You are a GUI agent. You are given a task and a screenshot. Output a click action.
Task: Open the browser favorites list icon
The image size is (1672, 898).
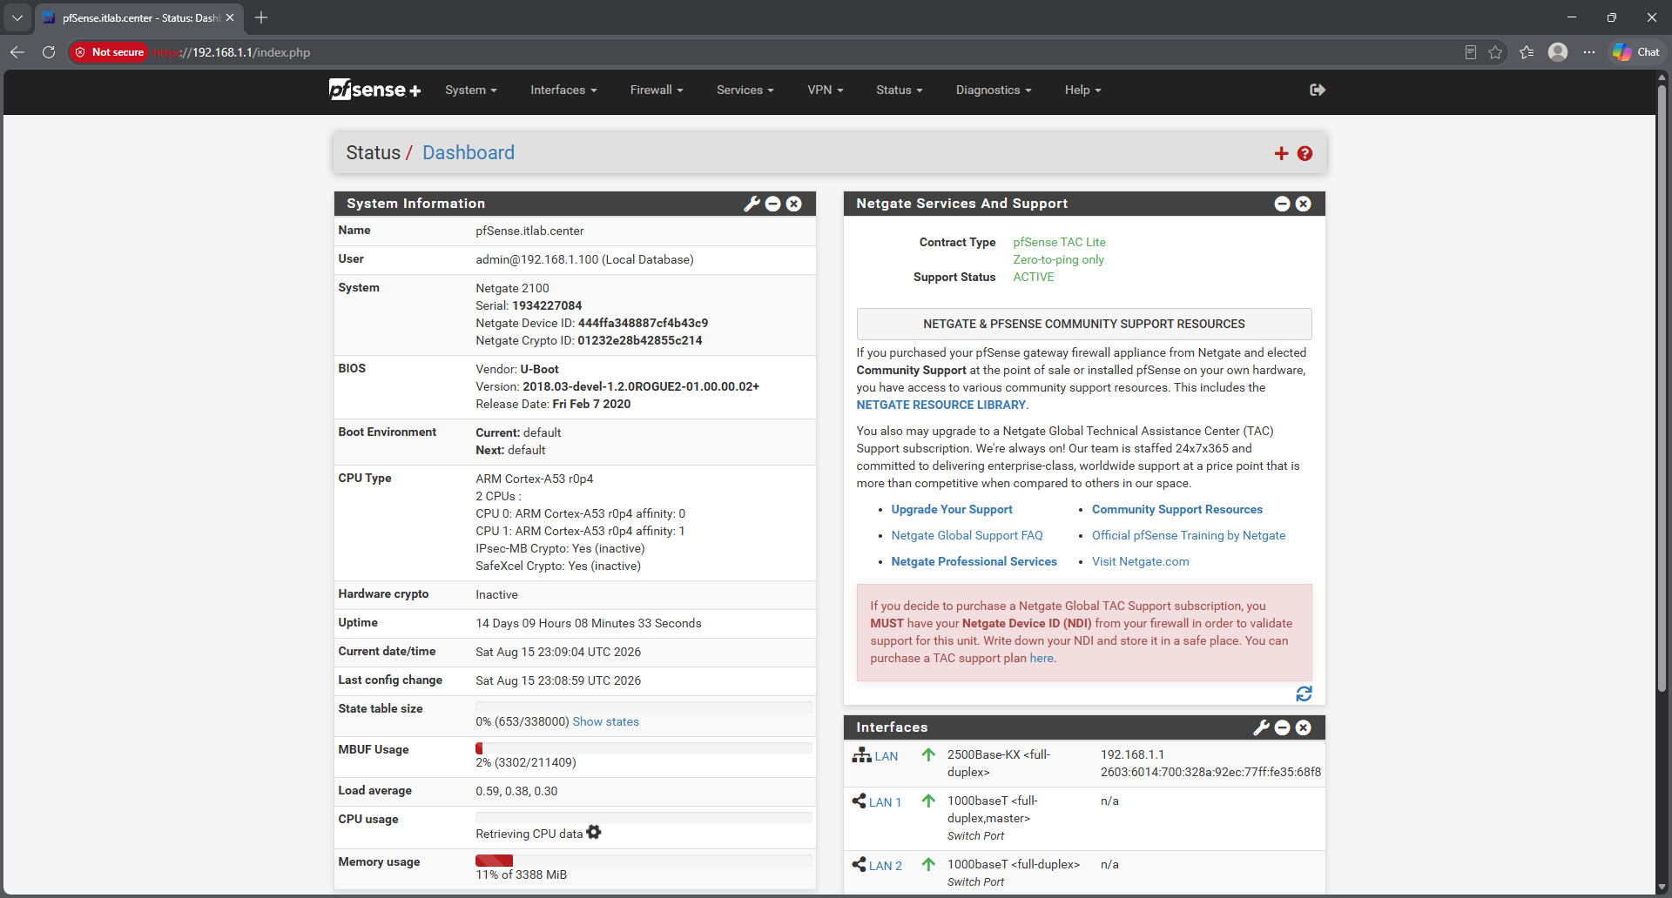point(1527,52)
